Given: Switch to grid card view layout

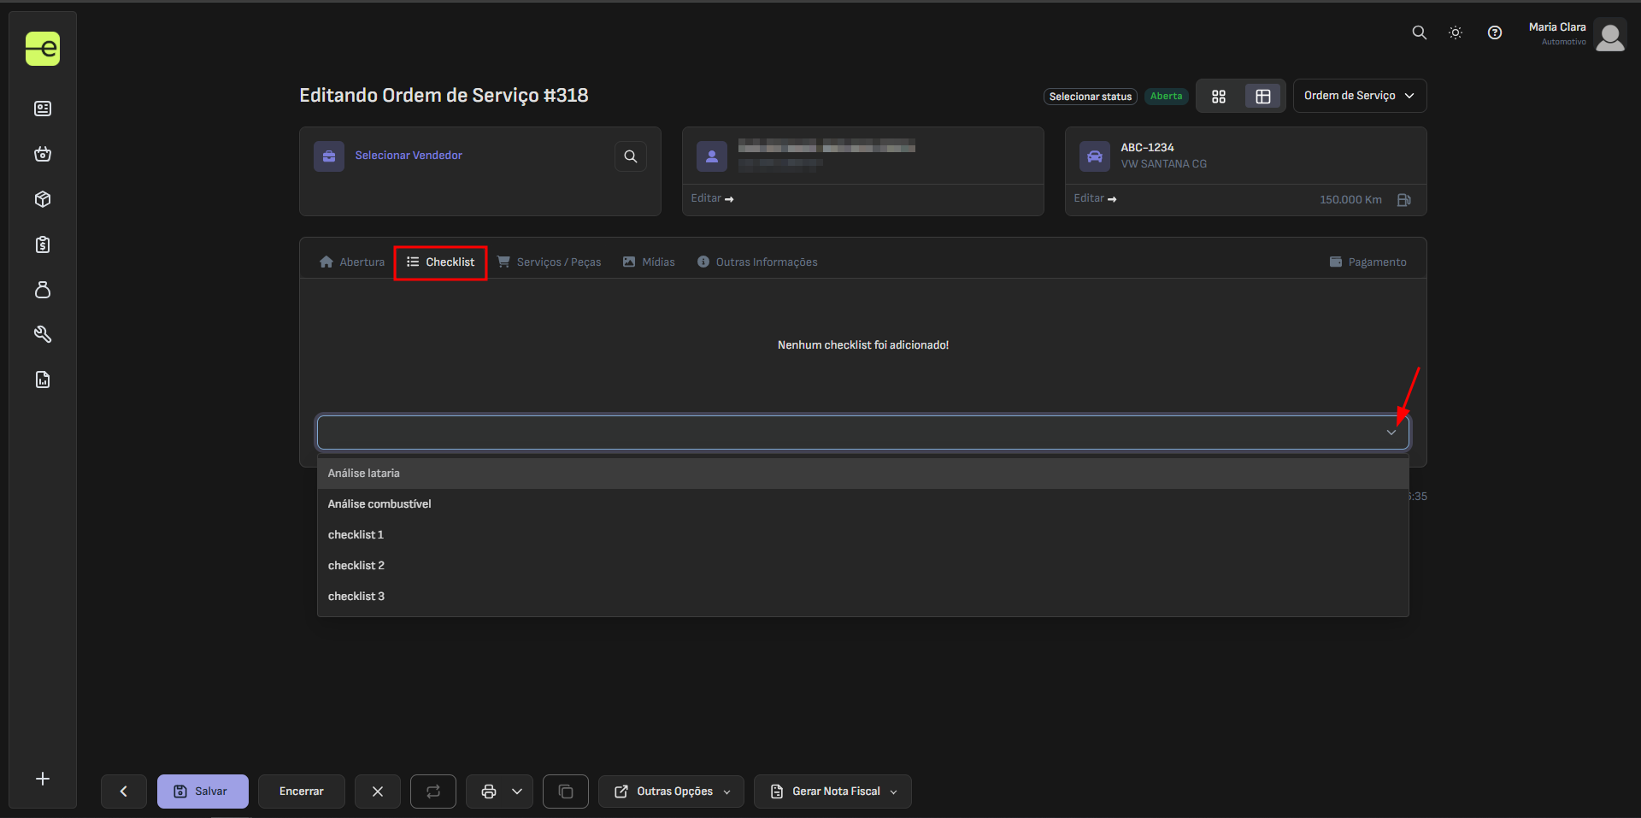Looking at the screenshot, I should [x=1219, y=97].
